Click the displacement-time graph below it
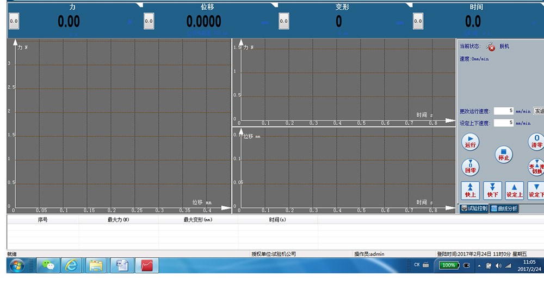The width and height of the screenshot is (544, 305). point(344,170)
